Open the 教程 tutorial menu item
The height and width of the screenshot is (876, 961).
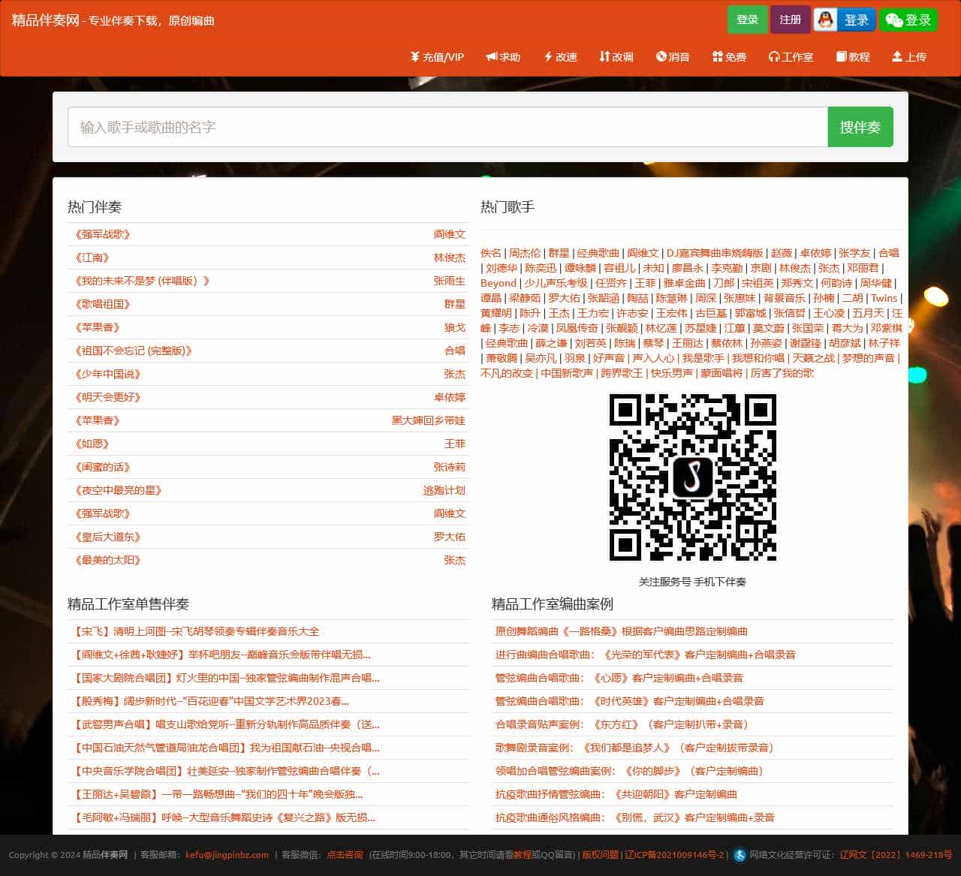[853, 57]
